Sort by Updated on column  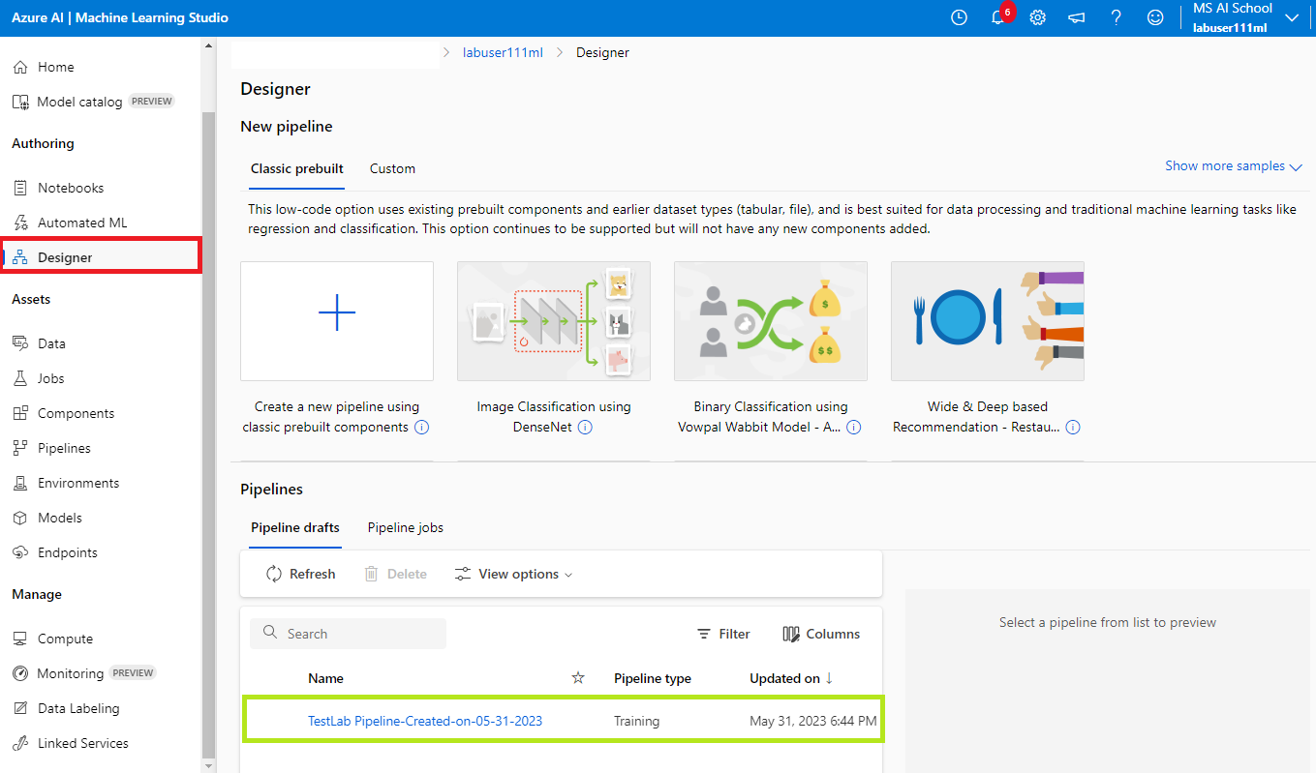[x=791, y=678]
